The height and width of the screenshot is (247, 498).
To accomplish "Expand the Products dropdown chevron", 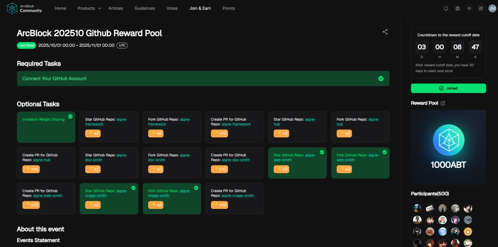I will tap(100, 8).
